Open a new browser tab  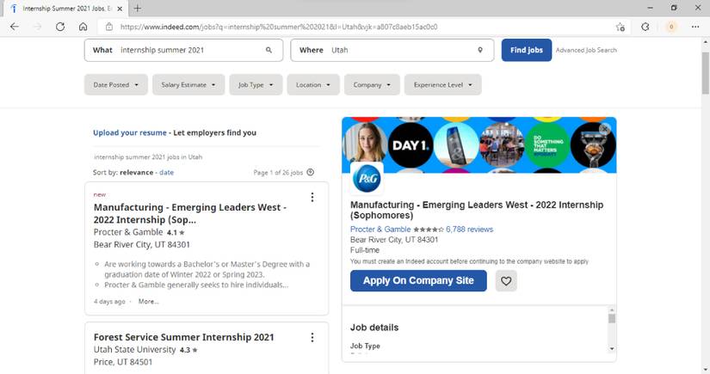click(137, 8)
